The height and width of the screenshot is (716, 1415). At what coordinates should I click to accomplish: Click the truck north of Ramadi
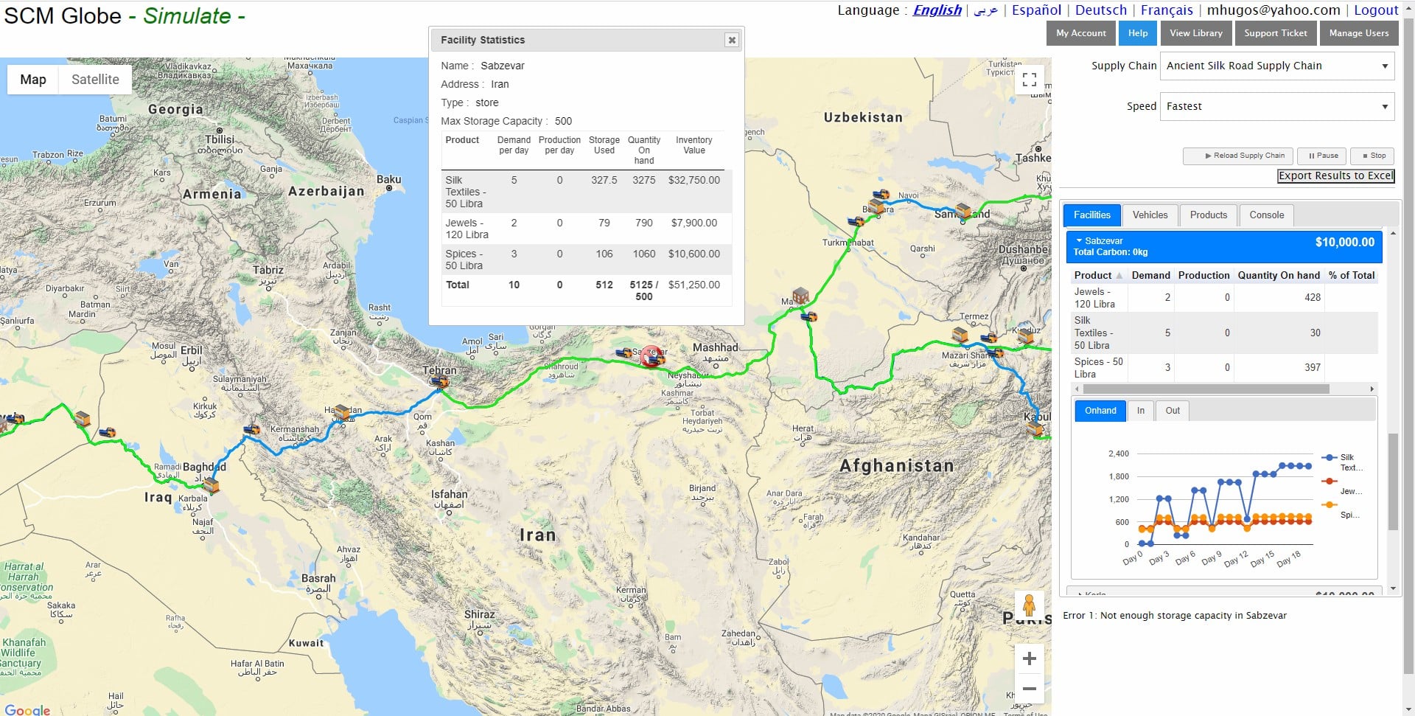108,432
